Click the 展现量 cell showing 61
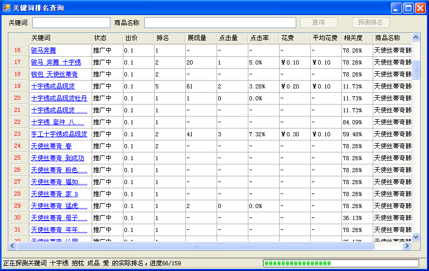 (x=201, y=86)
